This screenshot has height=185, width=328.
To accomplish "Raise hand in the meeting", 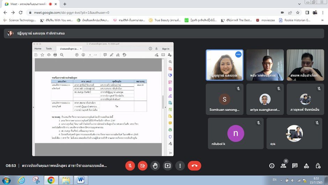I will [x=155, y=166].
